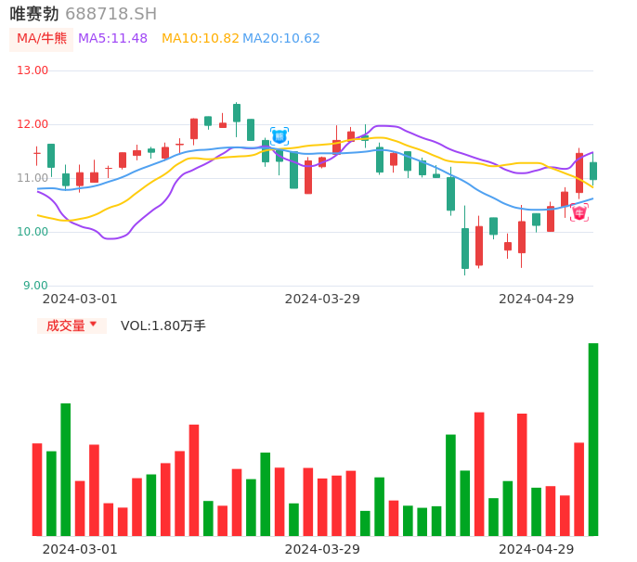
Task: Click the first red volume bar at far left
Action: click(37, 489)
